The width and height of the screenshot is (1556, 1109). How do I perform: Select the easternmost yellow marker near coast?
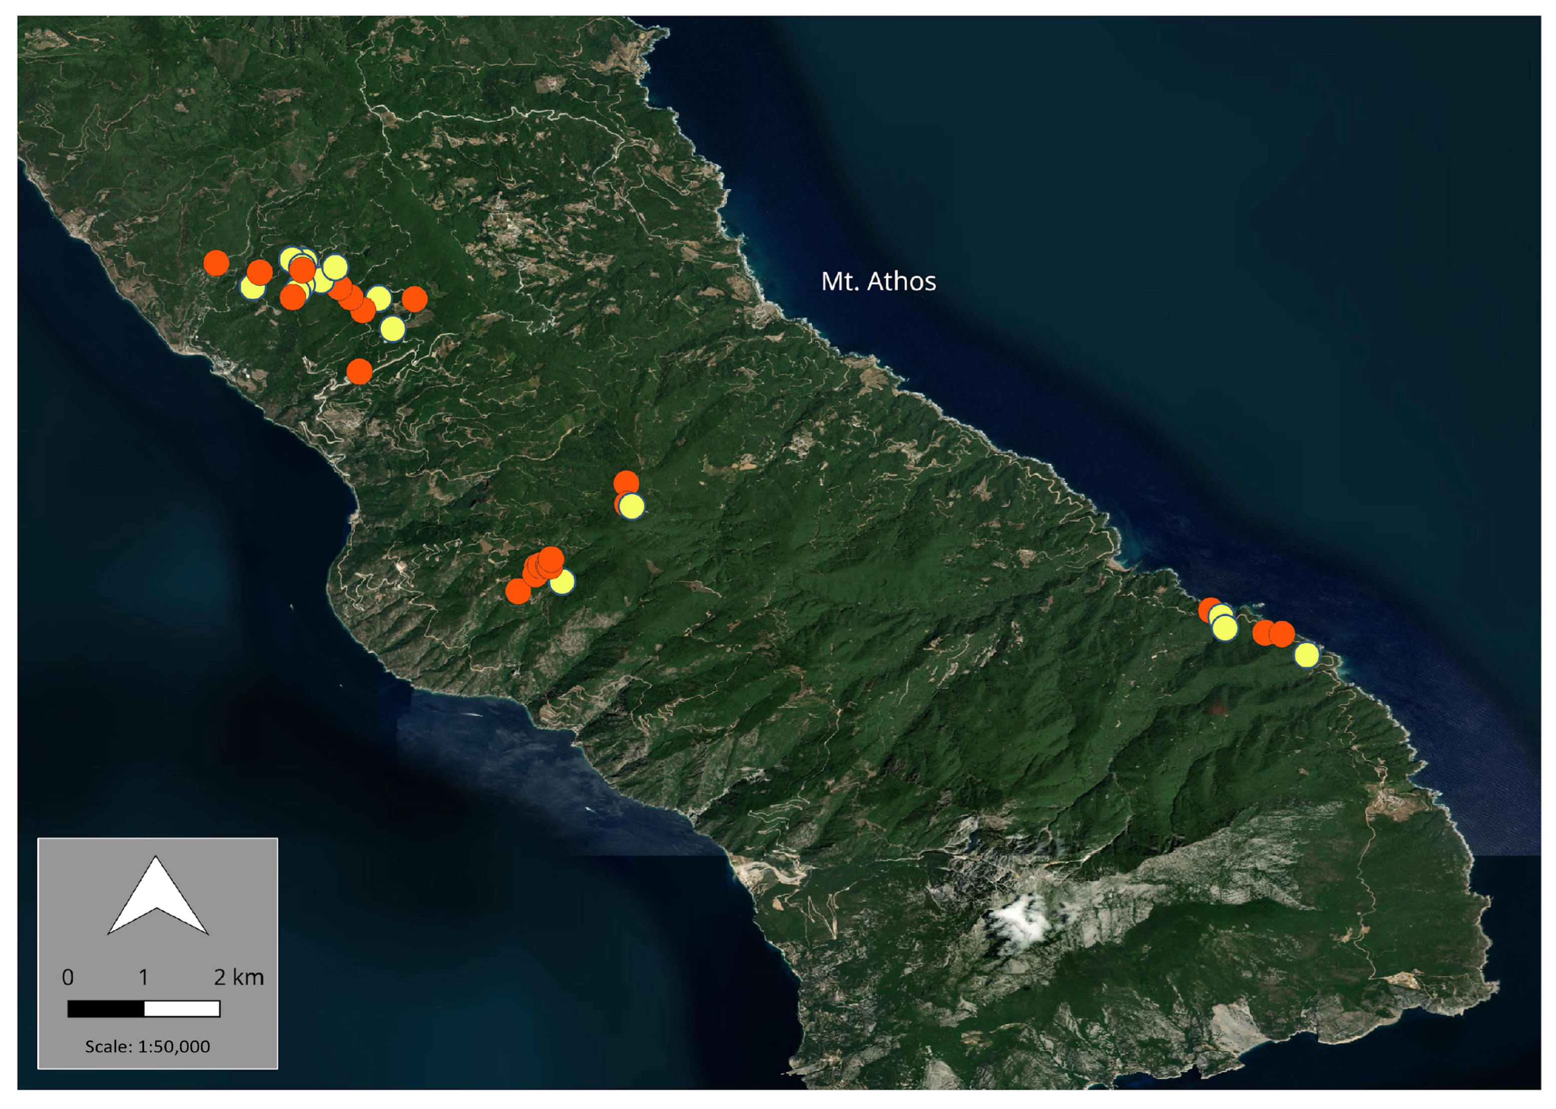point(1306,655)
